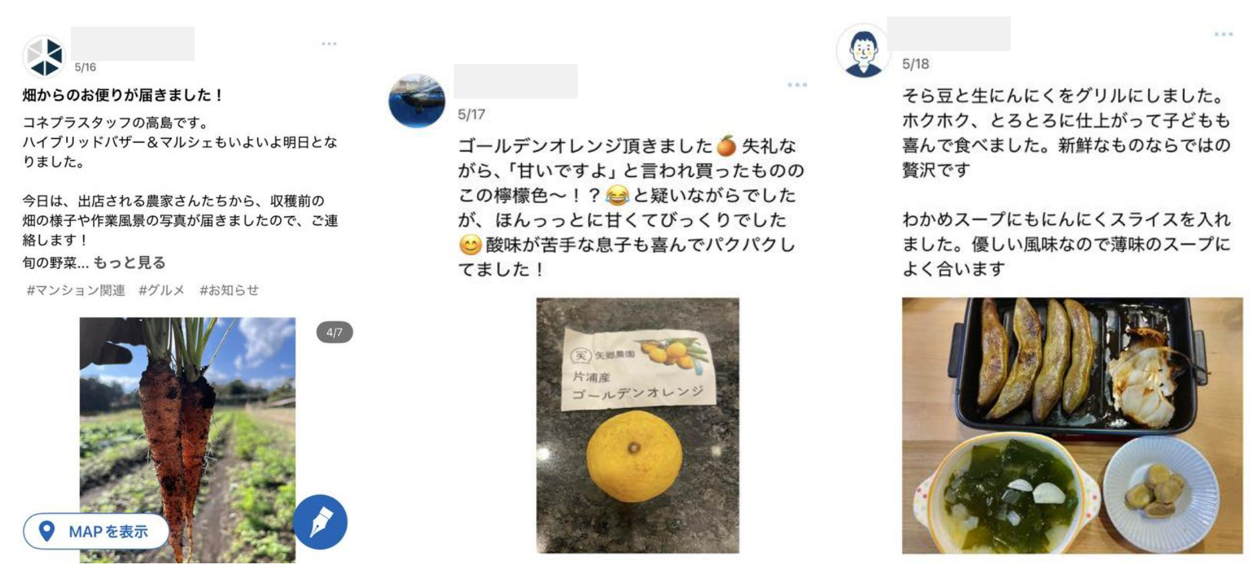The height and width of the screenshot is (575, 1259).
Task: Open the whale photo avatar profile
Action: (x=416, y=101)
